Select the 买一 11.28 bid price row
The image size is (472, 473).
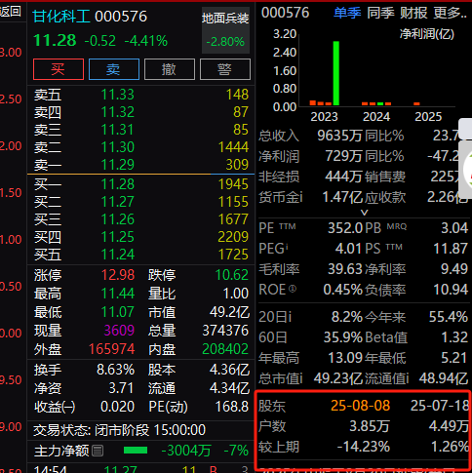click(141, 184)
